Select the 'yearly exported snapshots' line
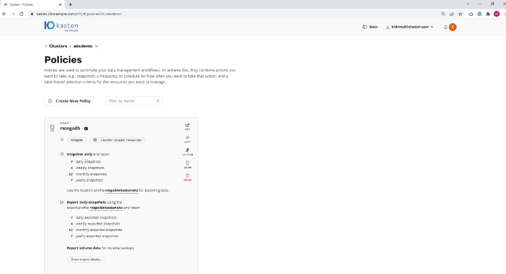The image size is (506, 274). point(97,236)
